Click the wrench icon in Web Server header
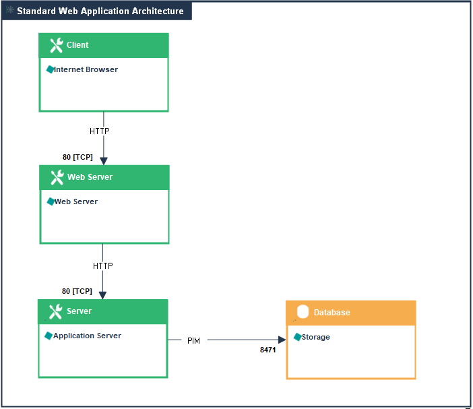Screen dimensions: 473x409 click(x=57, y=177)
